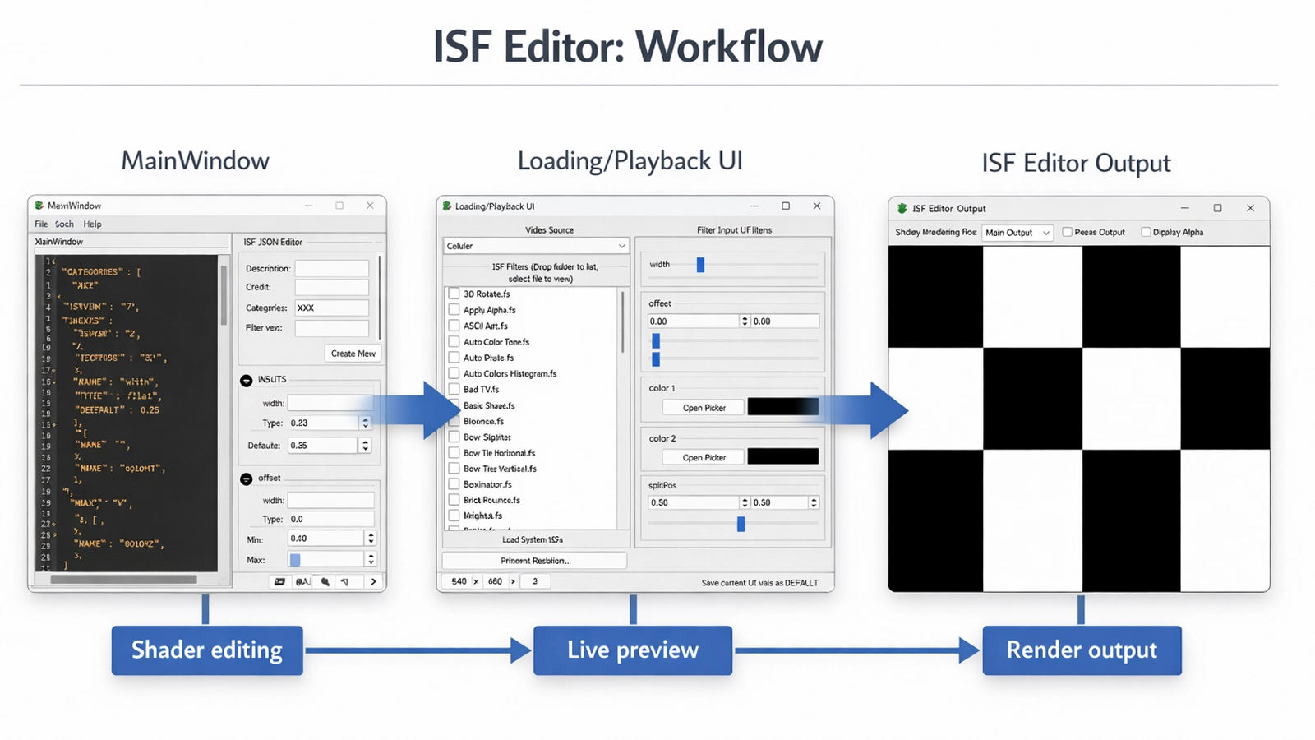Click the Credit input field
The image size is (1315, 740).
click(332, 287)
